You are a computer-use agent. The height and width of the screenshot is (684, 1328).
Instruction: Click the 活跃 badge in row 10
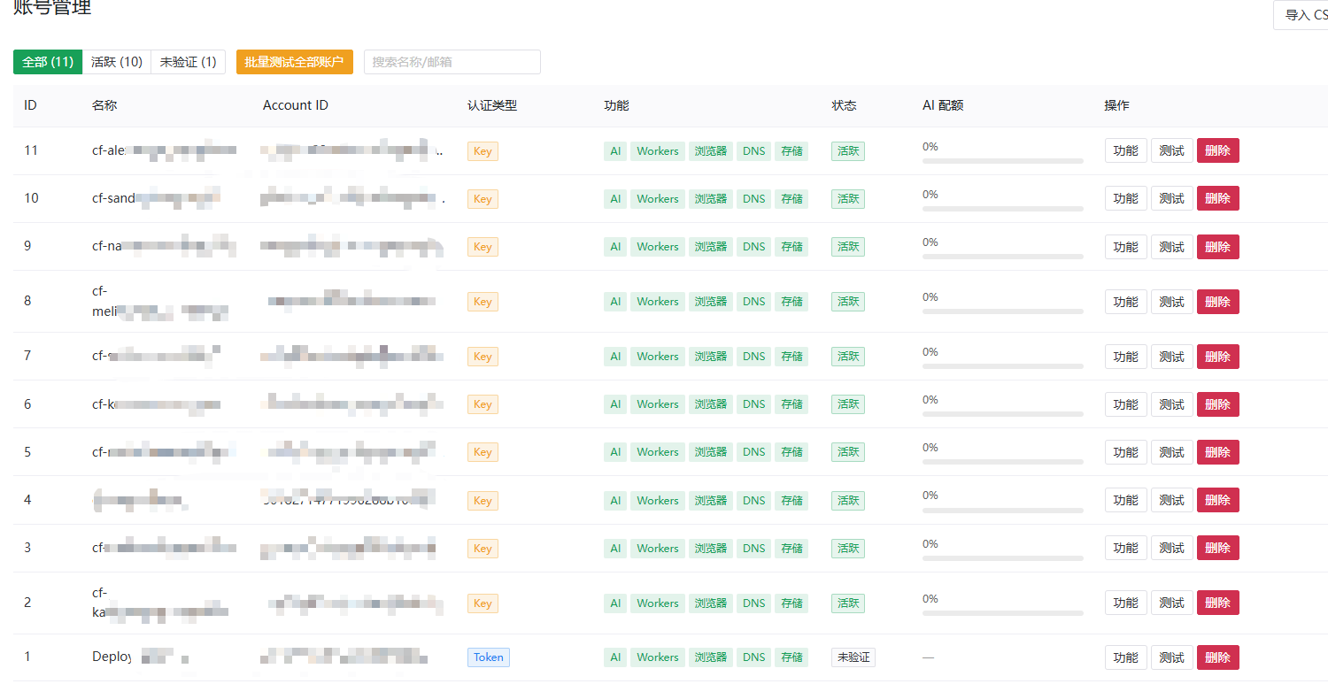(848, 199)
